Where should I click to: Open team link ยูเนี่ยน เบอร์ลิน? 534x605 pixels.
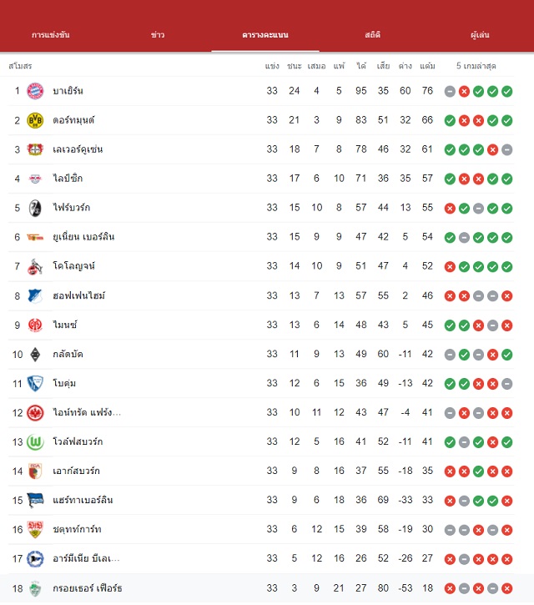point(83,237)
